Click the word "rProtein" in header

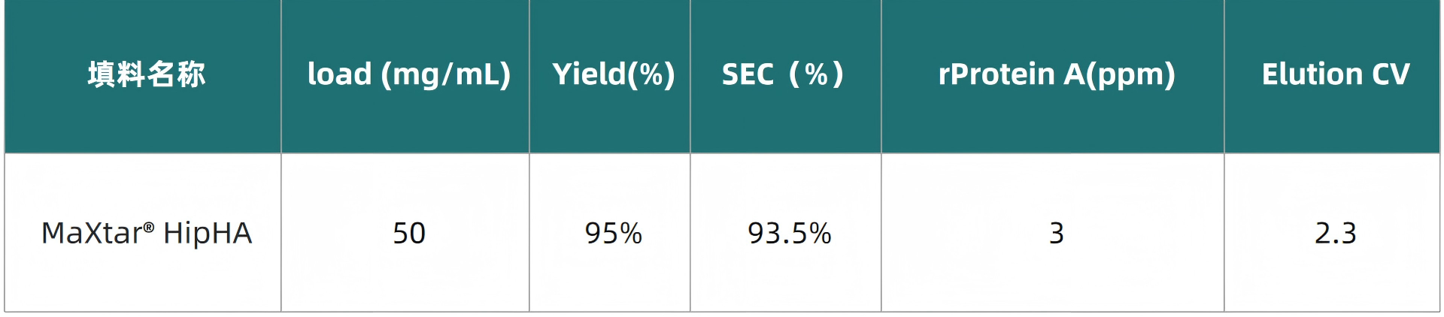996,74
